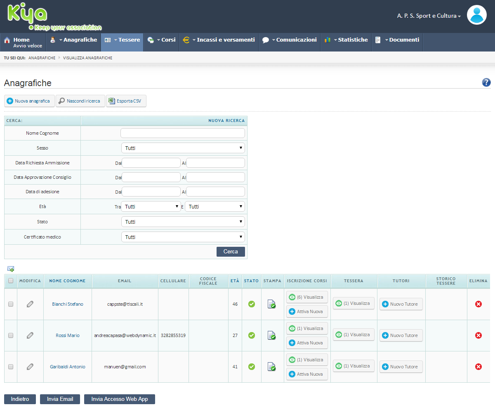Click Data di adesione 'Al' field
The image size is (495, 412).
coord(215,192)
